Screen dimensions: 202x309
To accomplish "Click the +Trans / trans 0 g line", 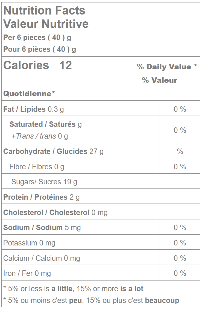I will [x=40, y=136].
